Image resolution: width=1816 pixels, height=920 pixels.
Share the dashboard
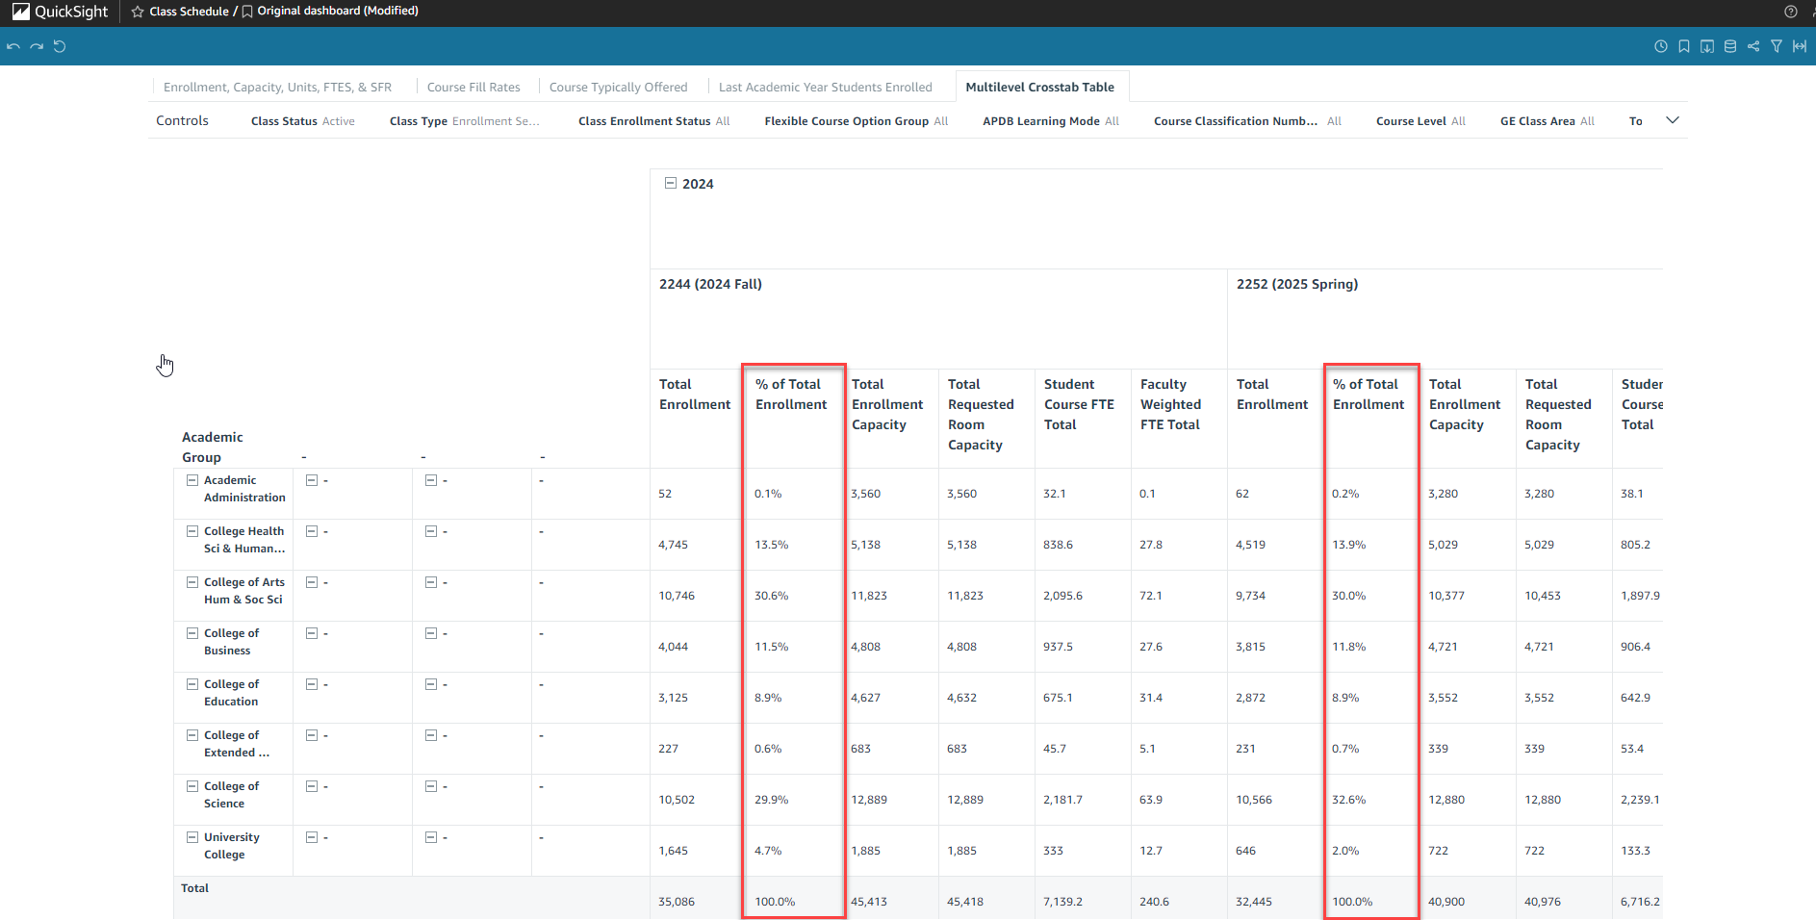click(x=1753, y=46)
